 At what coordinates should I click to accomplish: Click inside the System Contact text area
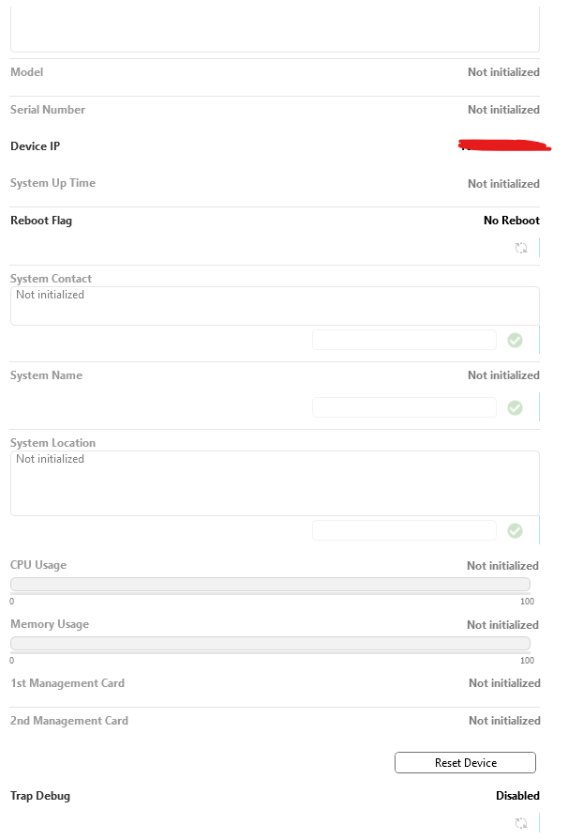click(x=275, y=306)
